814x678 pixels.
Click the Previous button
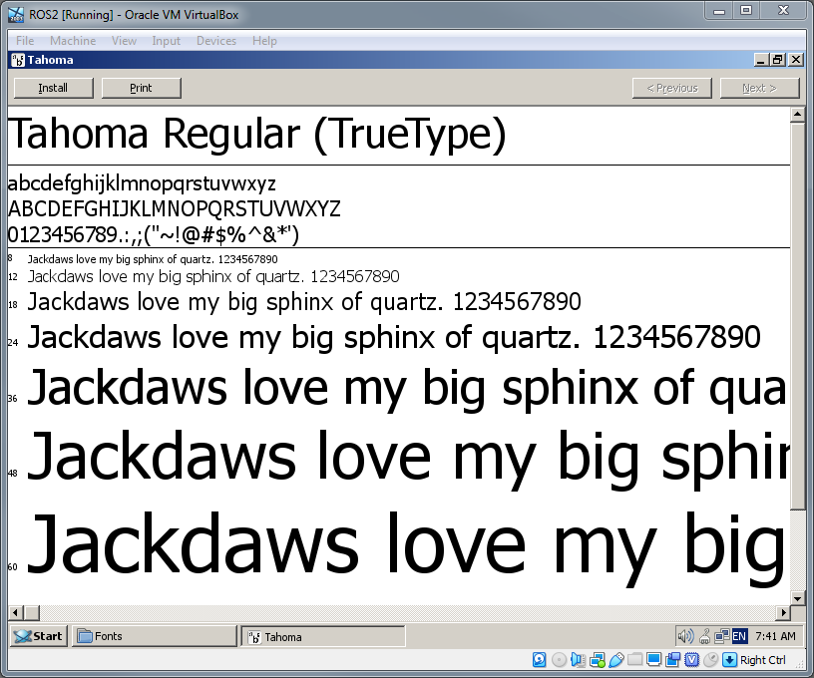tap(671, 88)
